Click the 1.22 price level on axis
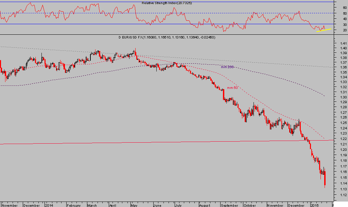The width and height of the screenshot is (348, 207). click(343, 139)
